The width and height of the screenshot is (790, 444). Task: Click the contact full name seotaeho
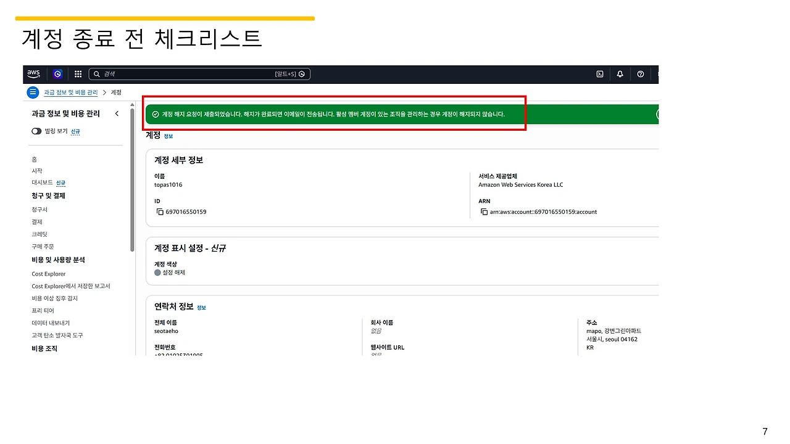166,331
